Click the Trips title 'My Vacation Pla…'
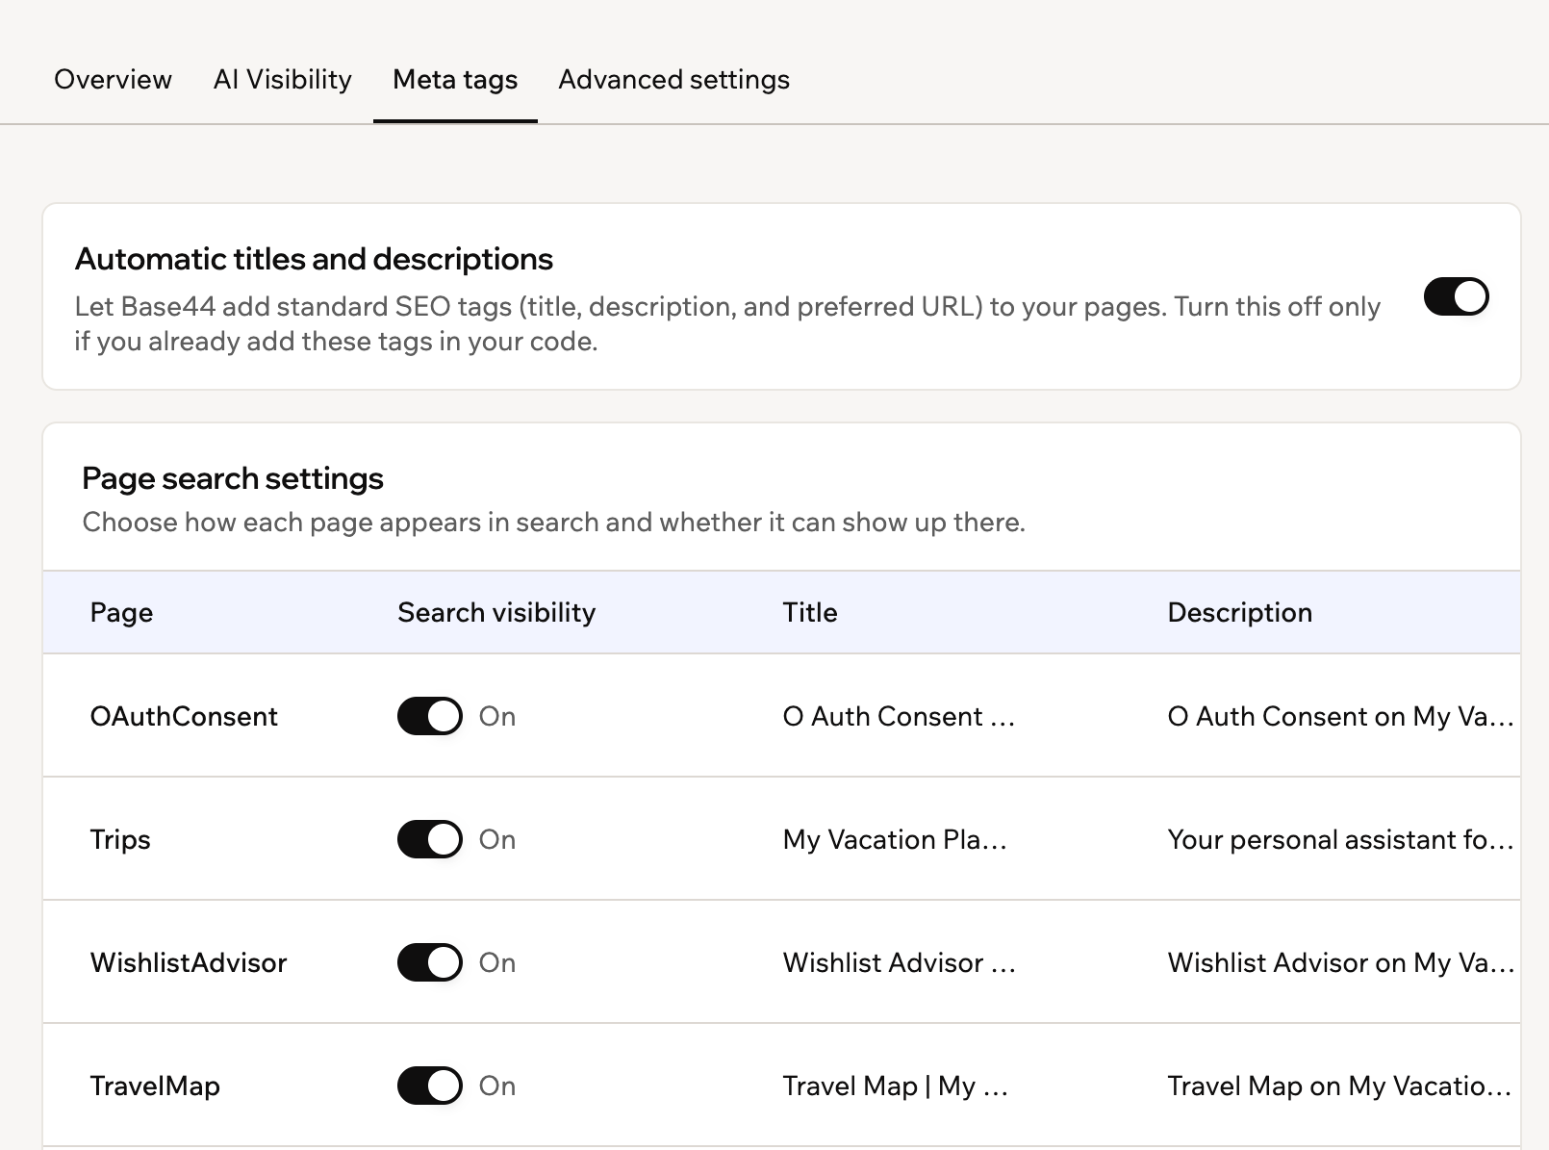The width and height of the screenshot is (1549, 1150). [x=895, y=839]
